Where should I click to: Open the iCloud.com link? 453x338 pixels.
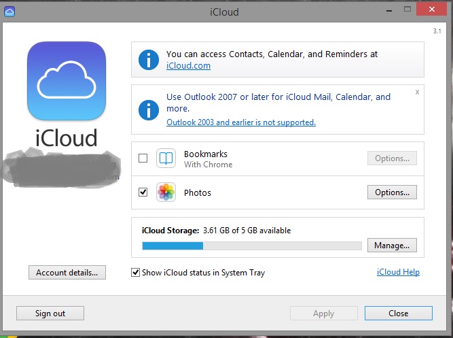pyautogui.click(x=188, y=66)
